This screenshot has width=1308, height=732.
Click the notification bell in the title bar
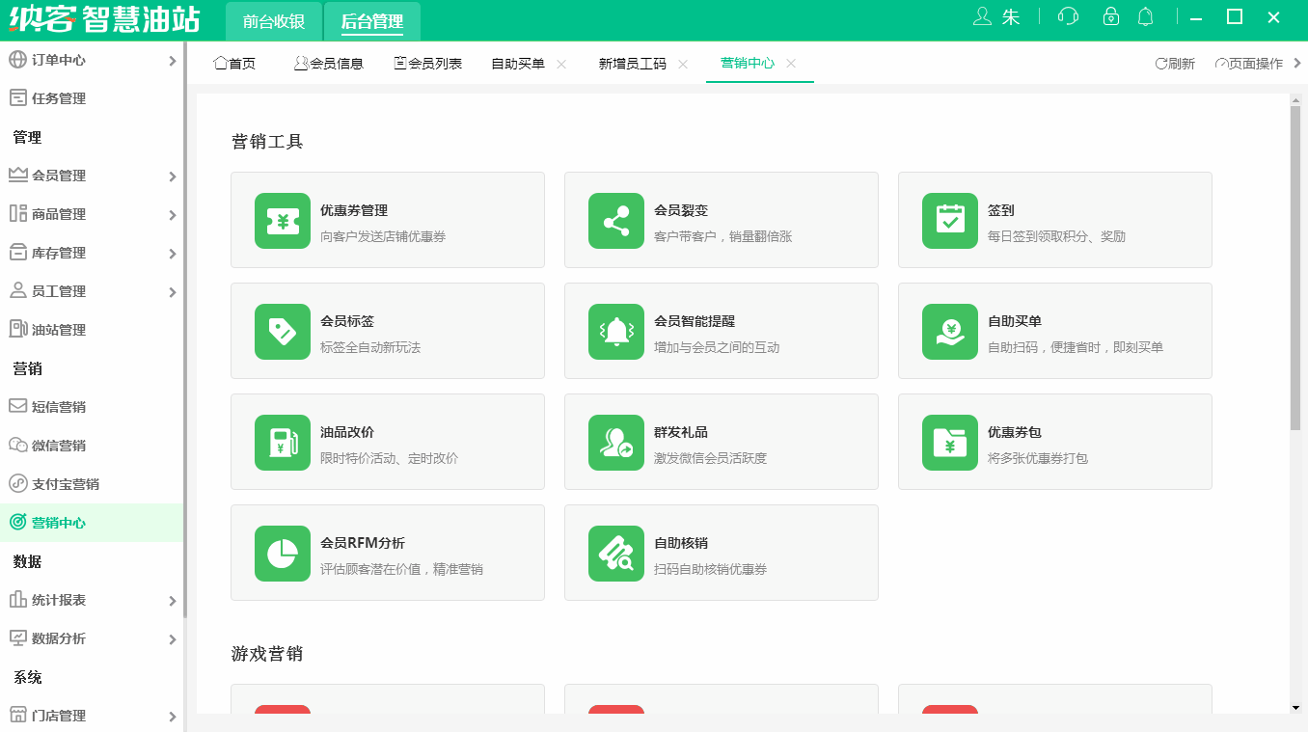pyautogui.click(x=1146, y=16)
